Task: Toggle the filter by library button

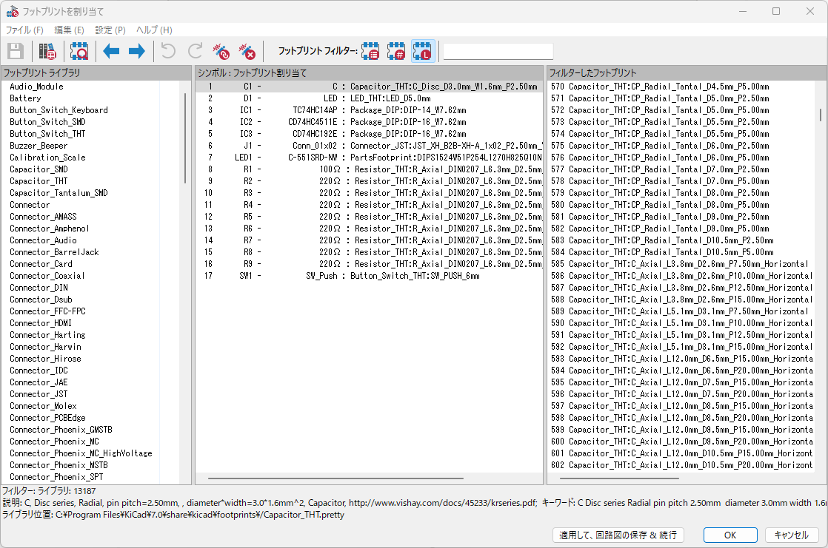Action: (423, 51)
